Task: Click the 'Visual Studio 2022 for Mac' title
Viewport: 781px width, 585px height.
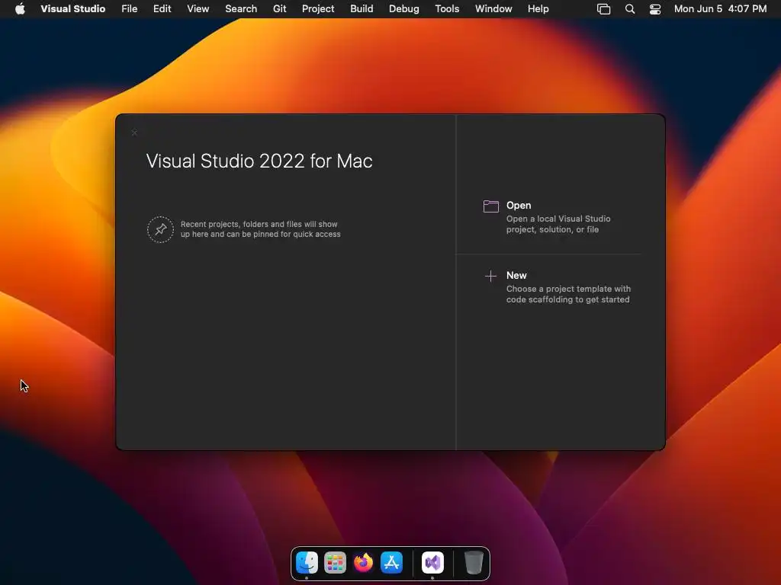Action: (x=259, y=161)
